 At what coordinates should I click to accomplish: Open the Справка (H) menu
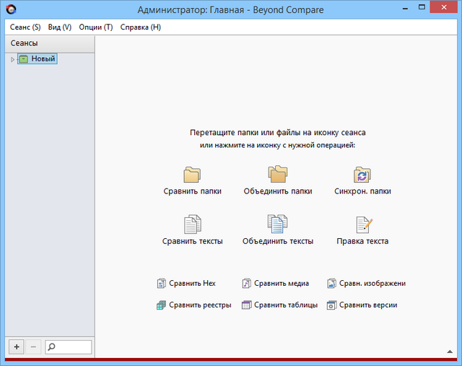[141, 27]
